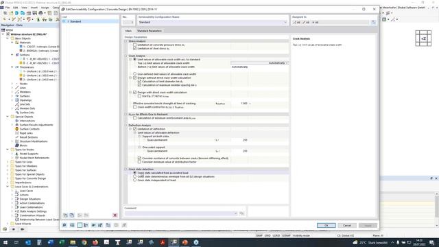Click the navigator Views eye icon at bottom
This screenshot has height=247, width=439.
click(x=14, y=229)
